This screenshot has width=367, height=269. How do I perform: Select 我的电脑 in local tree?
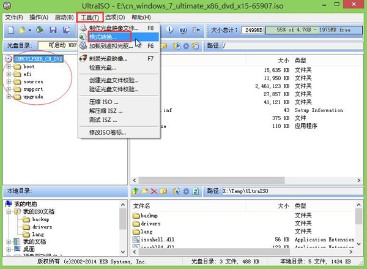pyautogui.click(x=26, y=204)
